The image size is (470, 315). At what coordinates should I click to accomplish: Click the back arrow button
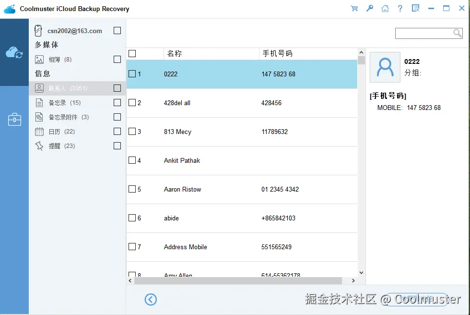(151, 299)
